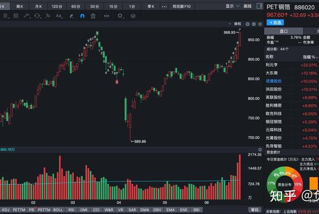The width and height of the screenshot is (319, 214).
Task: Switch to 1分 period tab
Action: tap(132, 6)
